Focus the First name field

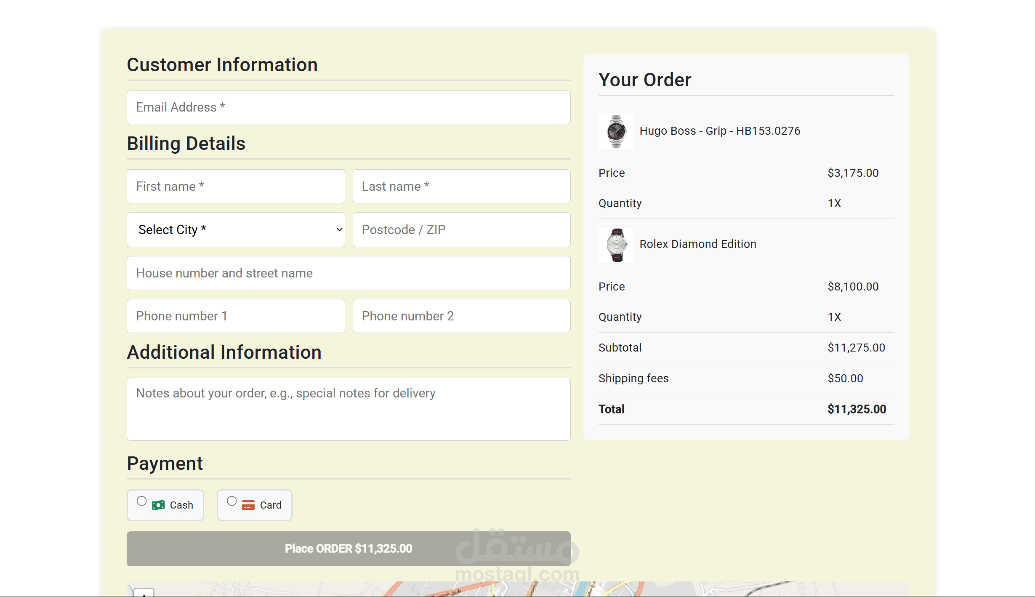coord(236,186)
